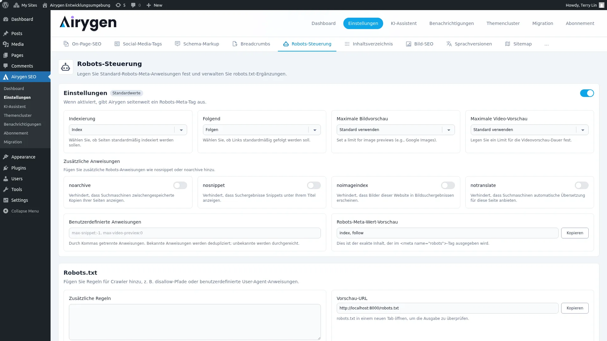Open the Benachrichtigungen header tab
The image size is (607, 341).
(451, 23)
